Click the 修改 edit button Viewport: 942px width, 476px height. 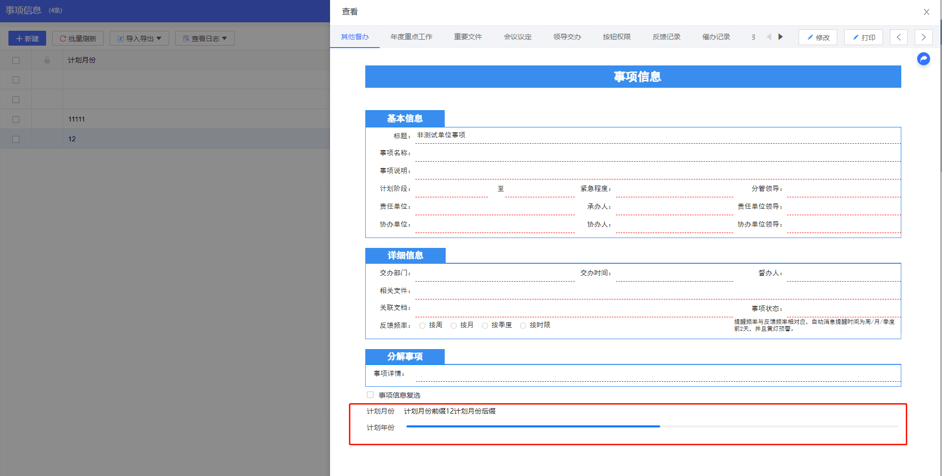[818, 37]
